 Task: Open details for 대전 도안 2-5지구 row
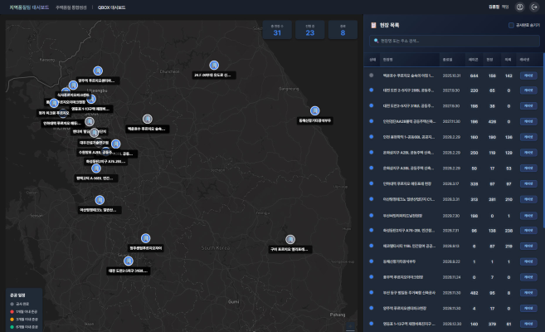527,90
